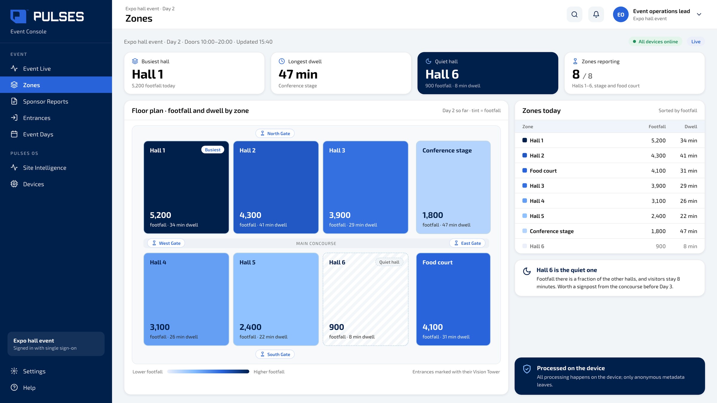Expand the Event operations lead dropdown chevron
This screenshot has height=403, width=717.
click(x=699, y=14)
